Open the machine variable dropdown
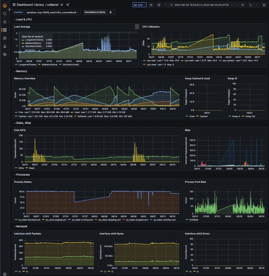Screen dimensions: 269x276 (53, 12)
